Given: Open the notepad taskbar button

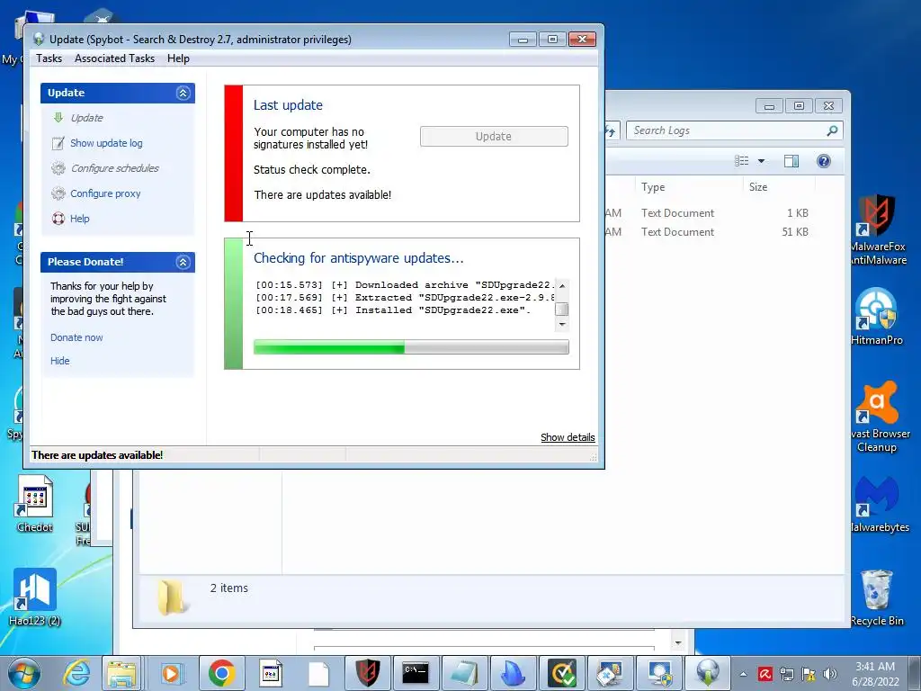Looking at the screenshot, I should [465, 673].
